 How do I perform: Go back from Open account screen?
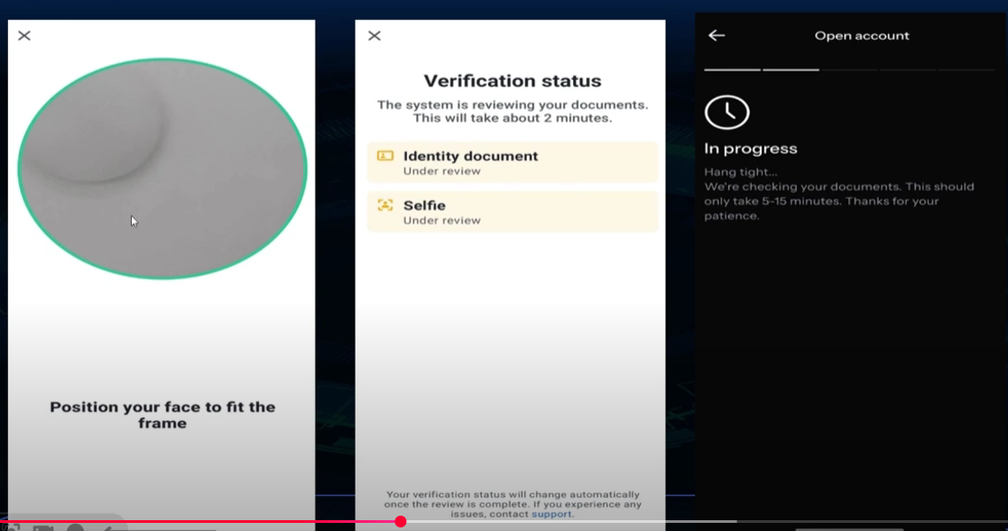(x=717, y=35)
